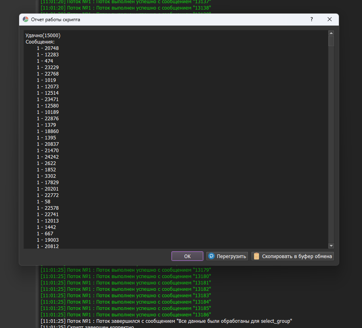The image size is (362, 328).
Task: Click the reload icon on Перегрузить button
Action: point(211,256)
